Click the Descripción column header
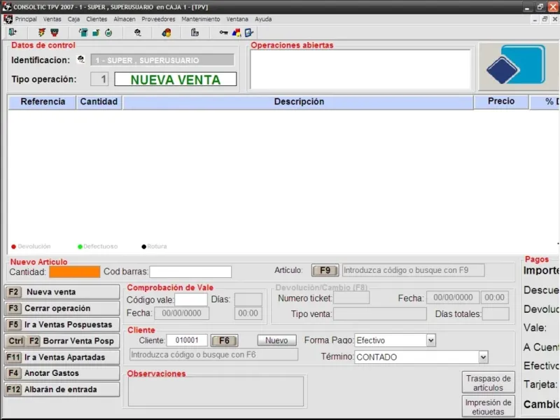This screenshot has height=420, width=560. (x=298, y=101)
